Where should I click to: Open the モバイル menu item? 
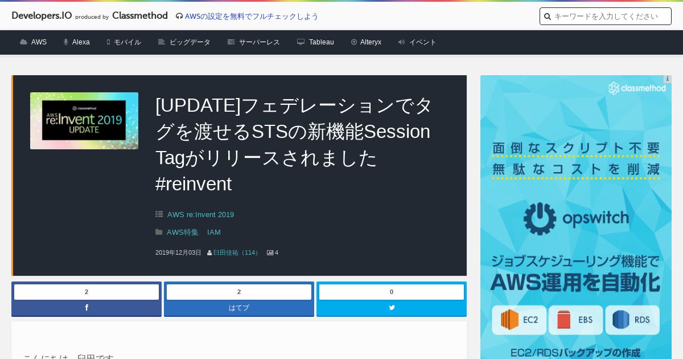click(x=127, y=42)
